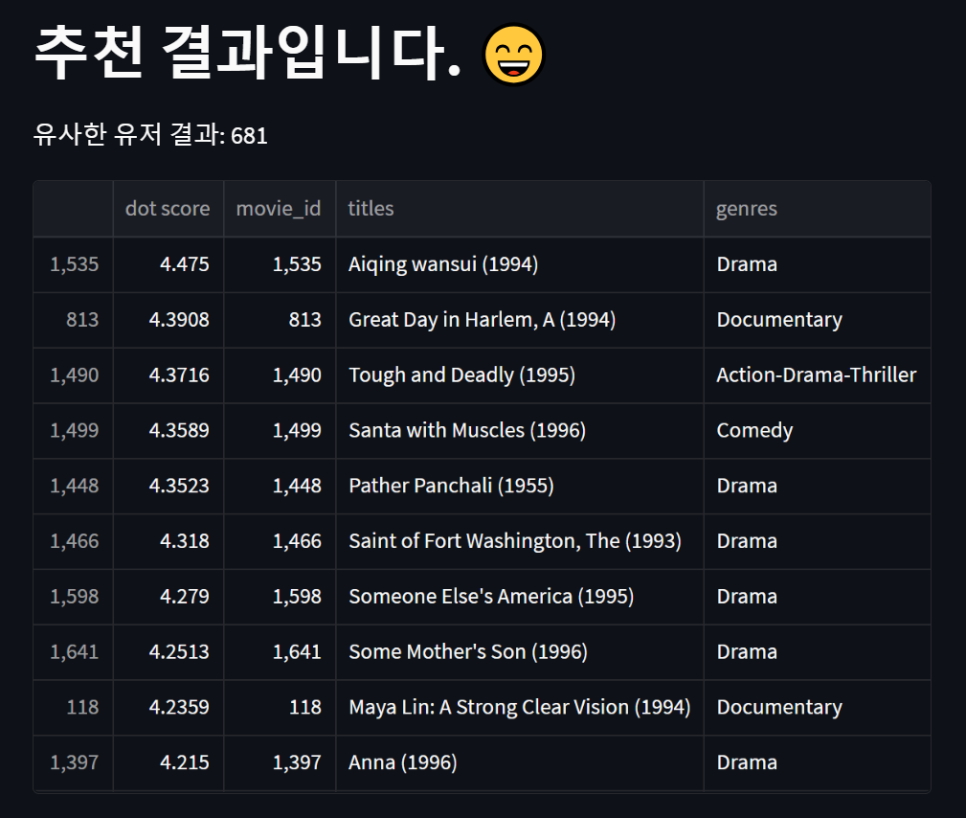Select Maya Lin: A Strong Clear Vision (1994)
Screen dimensions: 966x818
520,707
